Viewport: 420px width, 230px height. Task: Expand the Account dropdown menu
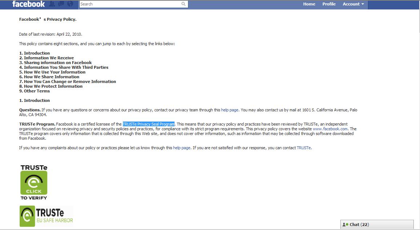tap(353, 4)
